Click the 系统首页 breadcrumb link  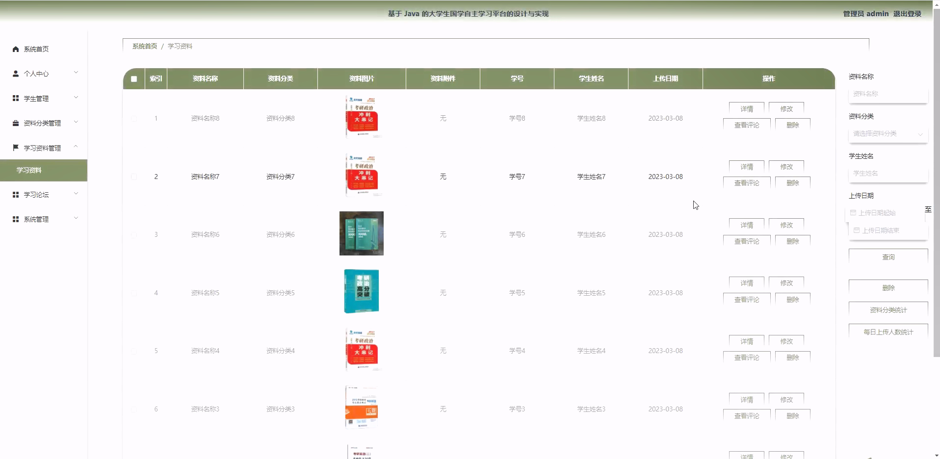coord(144,46)
